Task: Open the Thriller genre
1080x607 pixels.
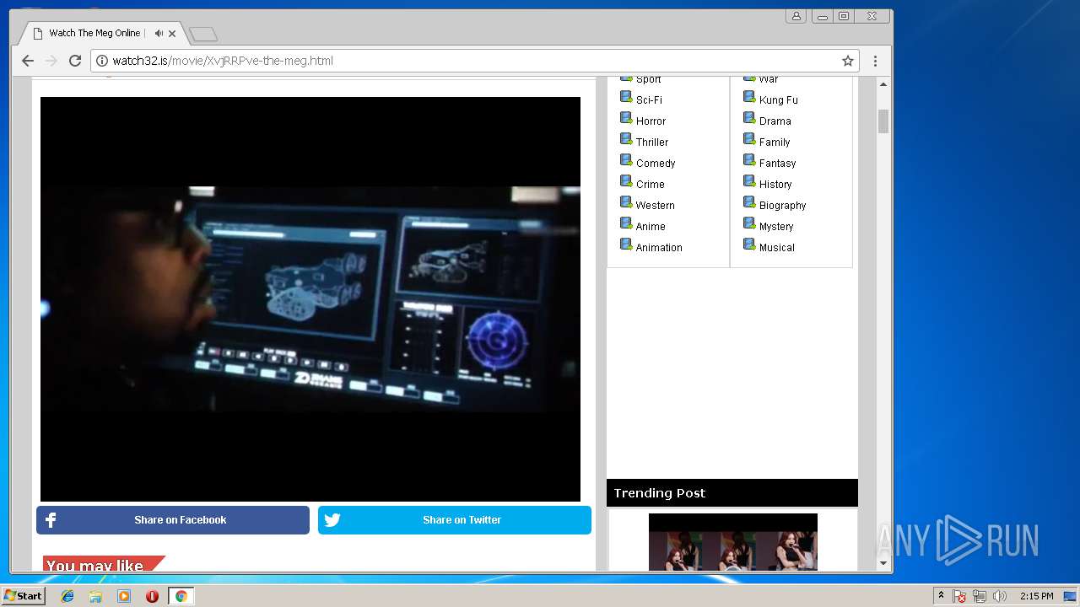Action: (x=652, y=142)
